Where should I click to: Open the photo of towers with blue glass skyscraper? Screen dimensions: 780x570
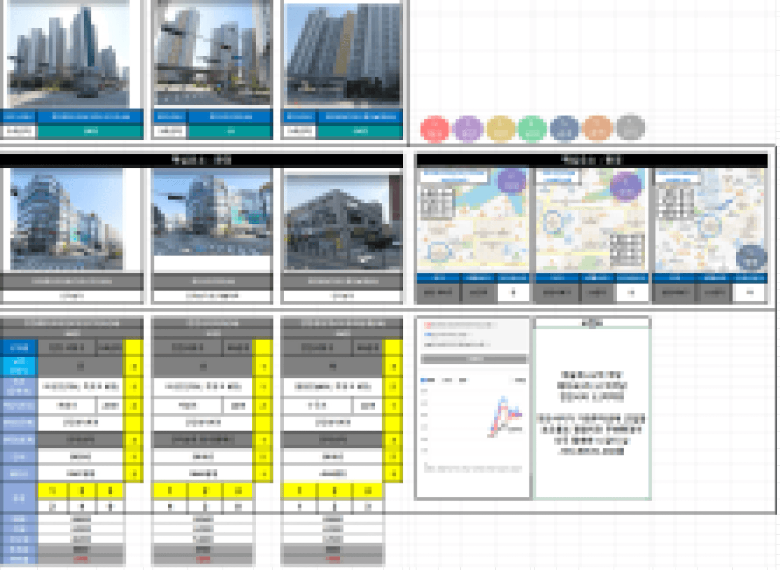click(69, 54)
